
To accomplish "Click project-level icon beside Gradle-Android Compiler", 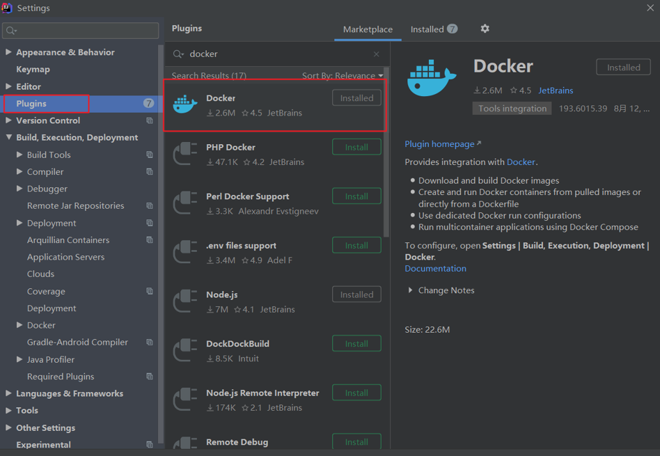I will click(x=150, y=343).
